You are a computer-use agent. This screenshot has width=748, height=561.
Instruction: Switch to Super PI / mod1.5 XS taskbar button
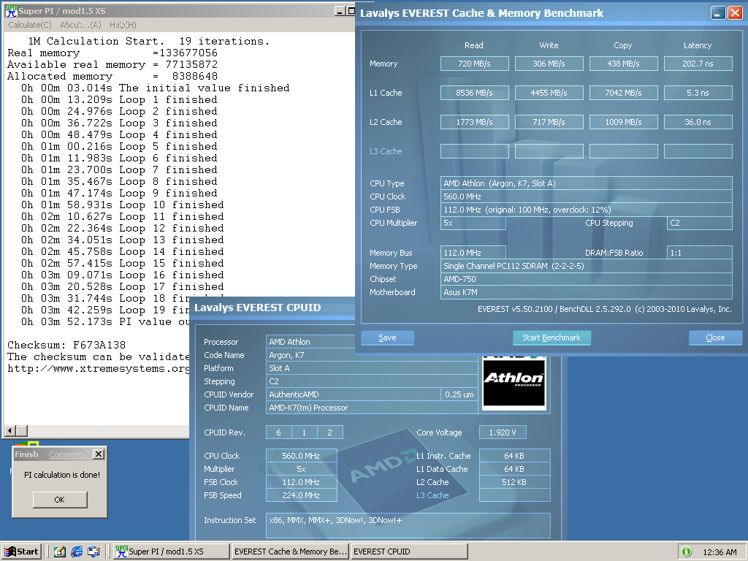pos(171,552)
